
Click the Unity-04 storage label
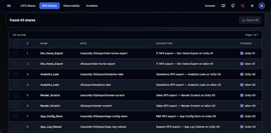click(x=250, y=127)
